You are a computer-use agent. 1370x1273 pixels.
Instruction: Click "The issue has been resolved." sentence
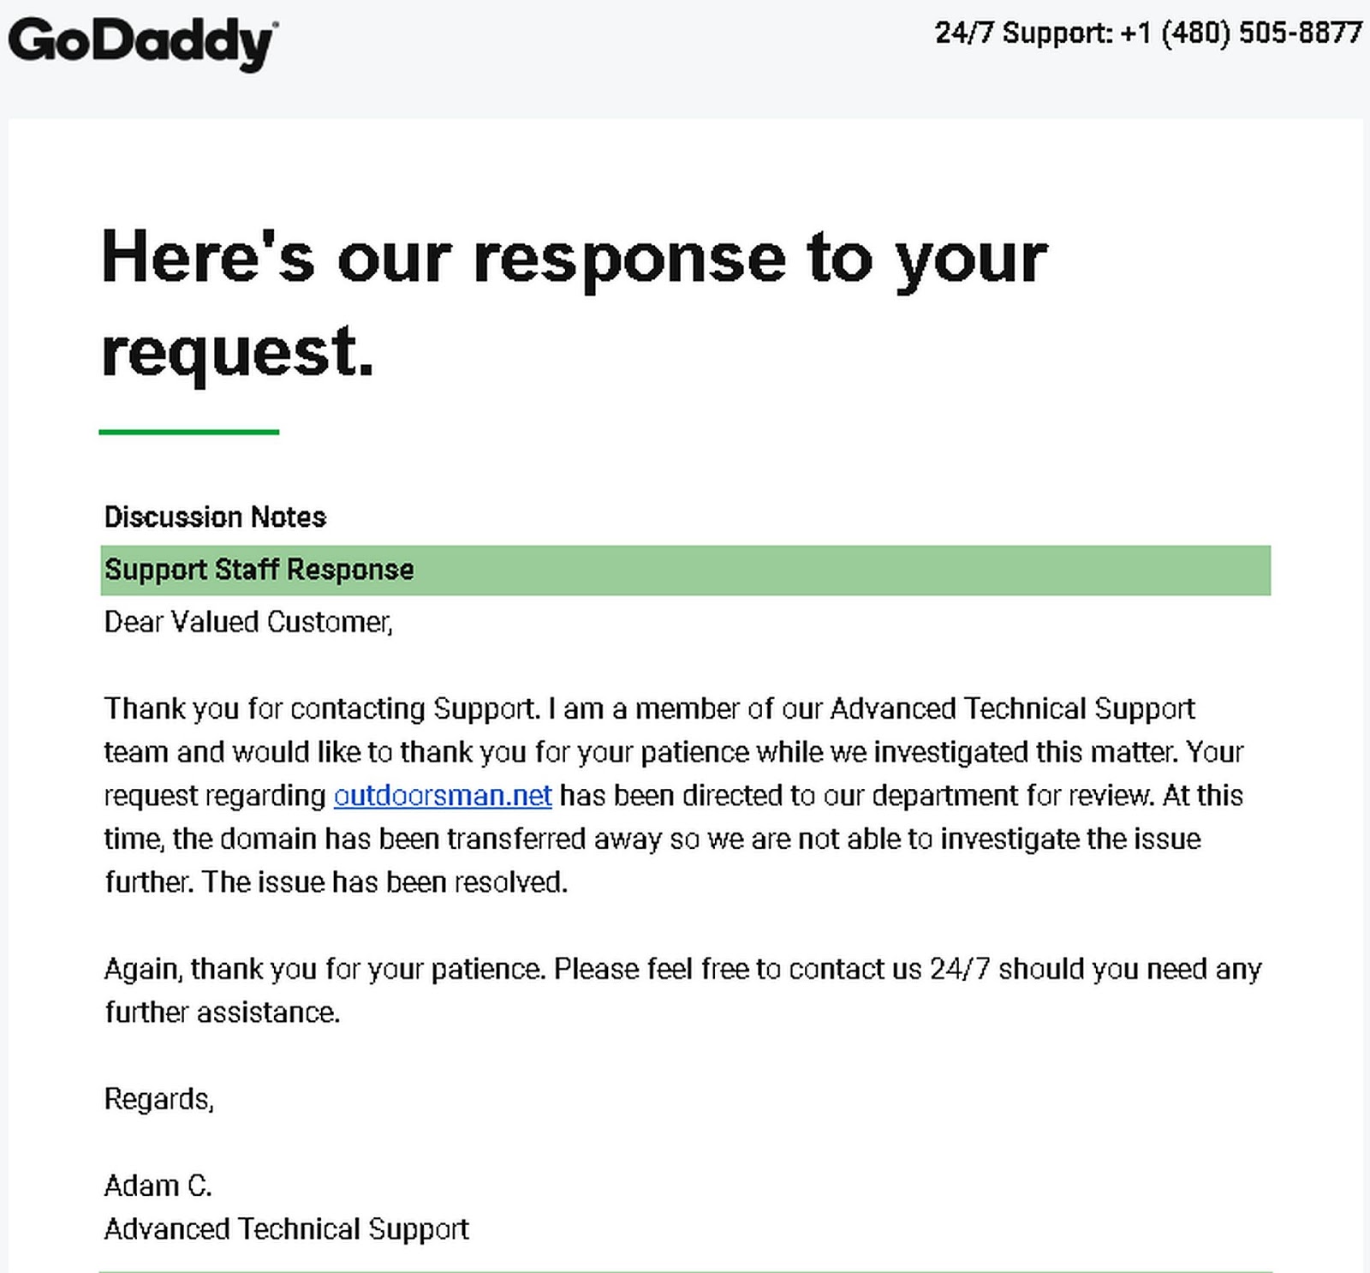(385, 882)
